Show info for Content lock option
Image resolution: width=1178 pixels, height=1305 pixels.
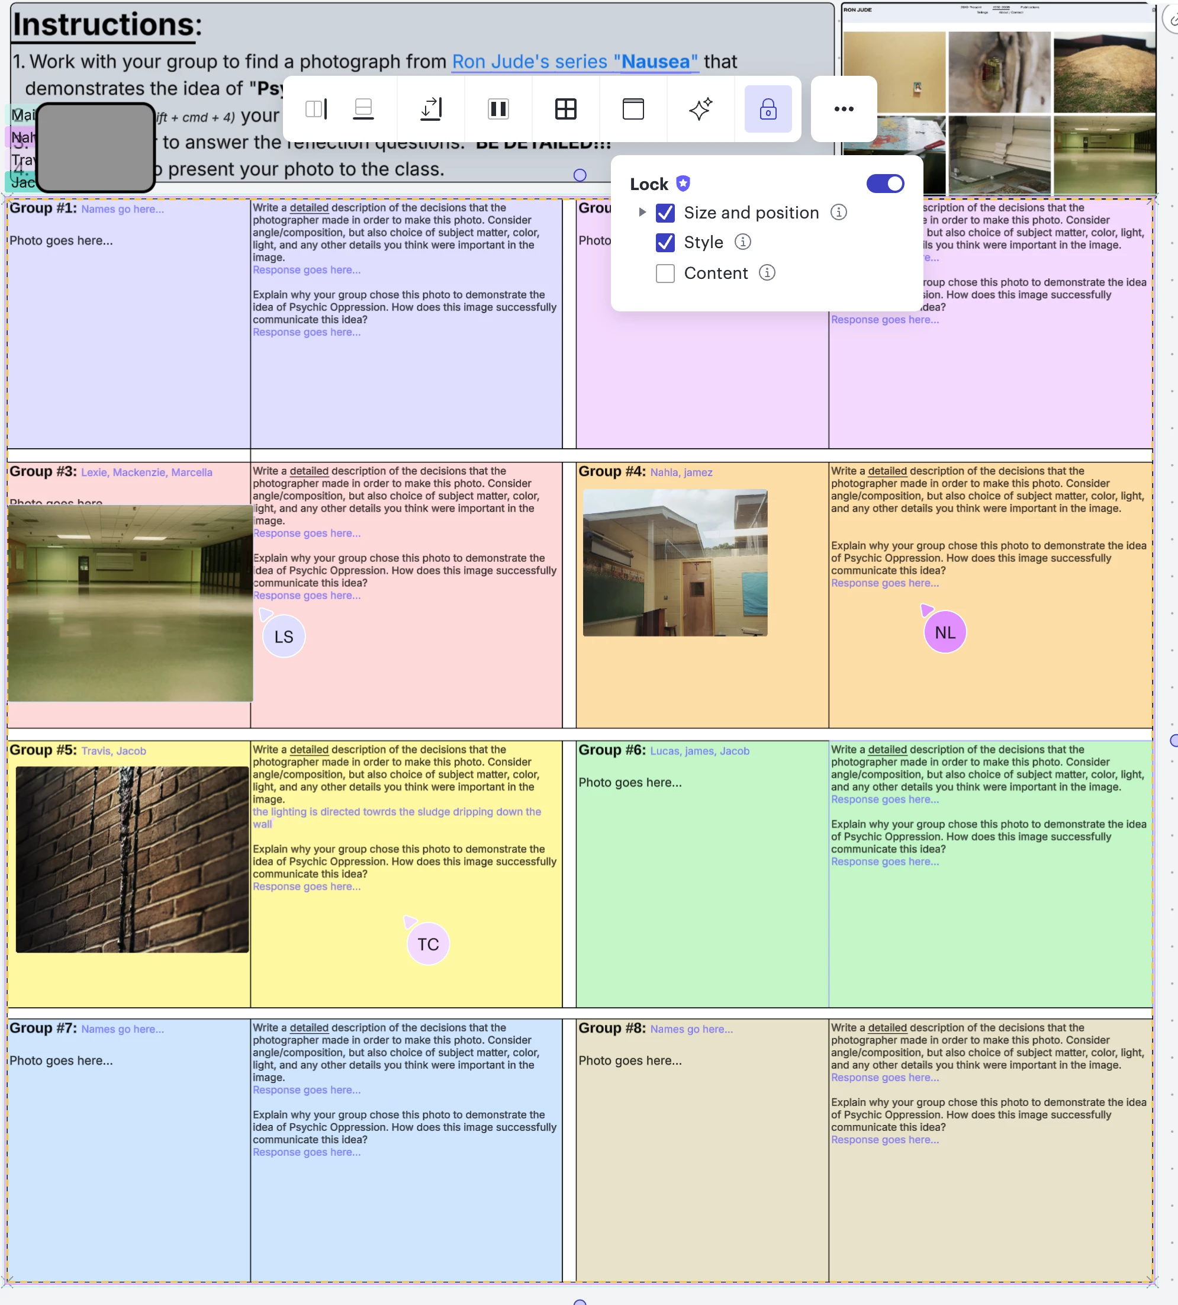(x=767, y=272)
